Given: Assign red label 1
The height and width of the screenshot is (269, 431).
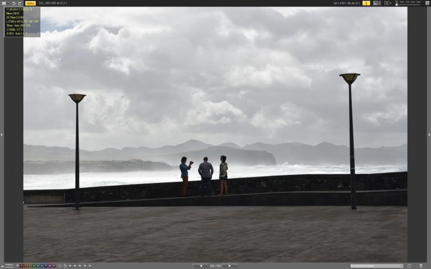Looking at the screenshot, I should click(x=22, y=266).
